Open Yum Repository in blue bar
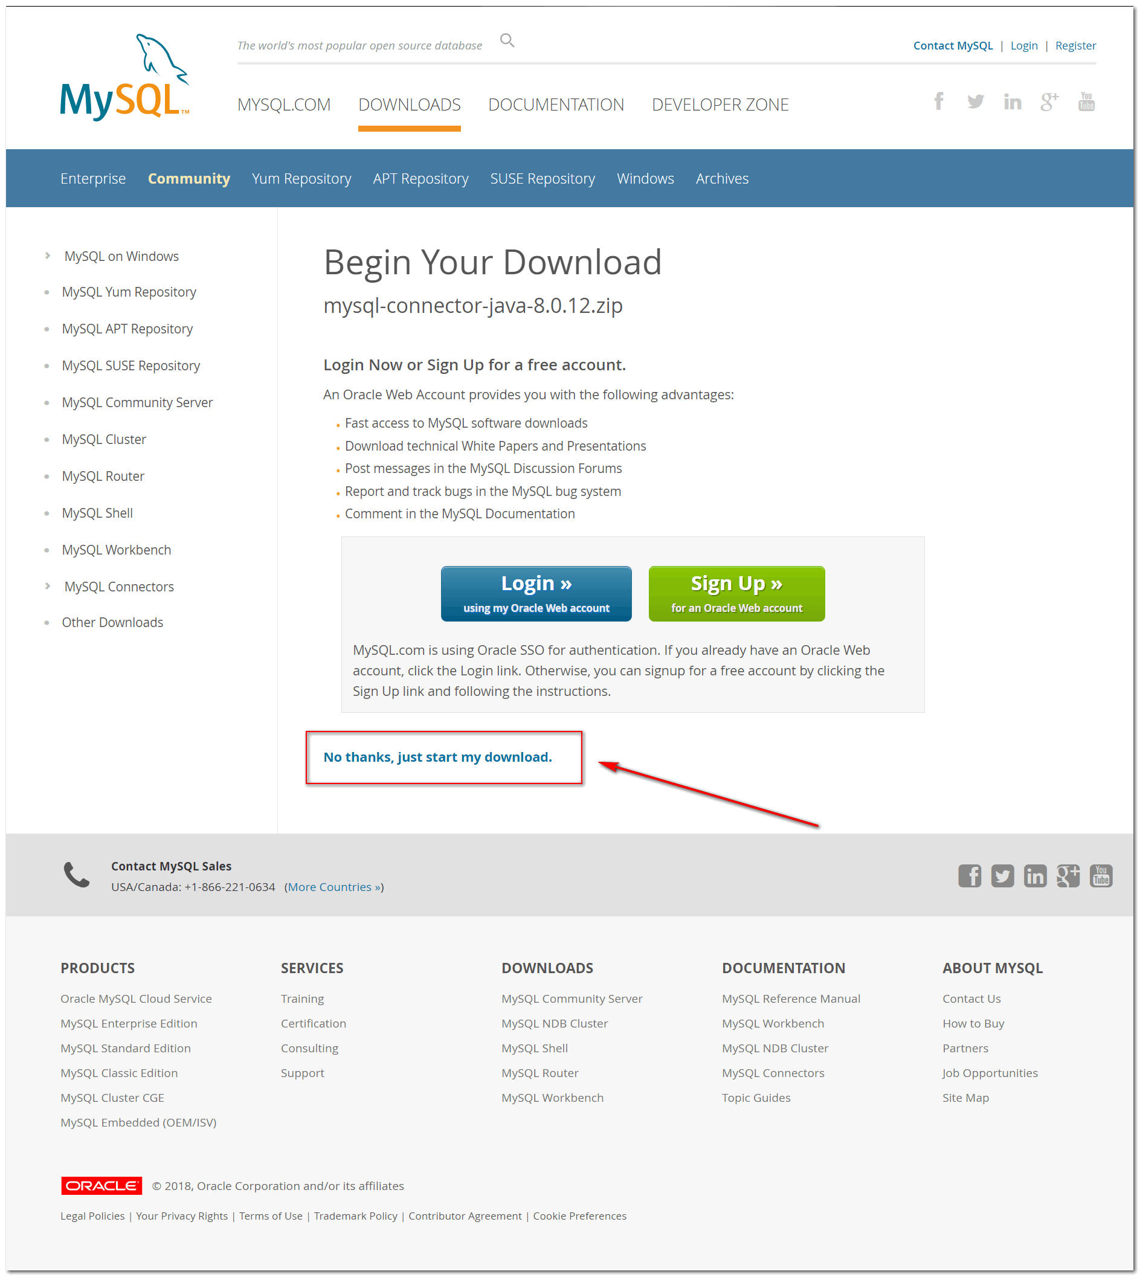The height and width of the screenshot is (1277, 1140). (x=302, y=178)
